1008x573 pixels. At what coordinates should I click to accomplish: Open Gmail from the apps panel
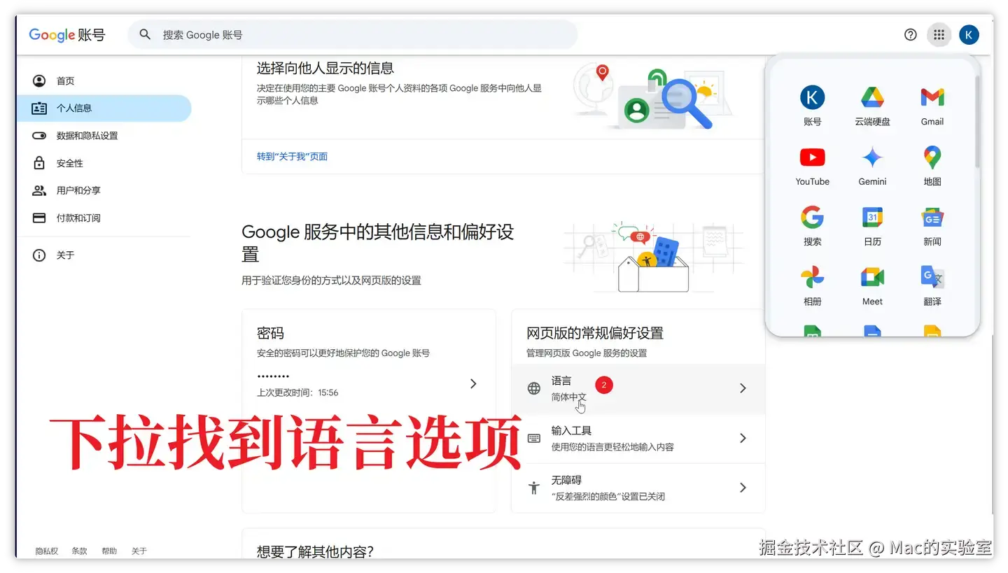click(x=932, y=106)
